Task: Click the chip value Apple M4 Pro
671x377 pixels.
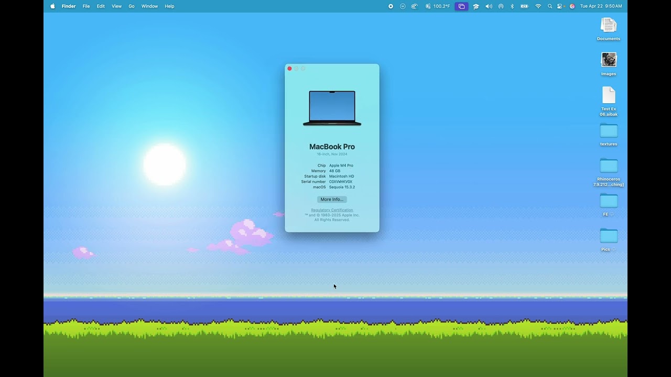Action: coord(341,165)
